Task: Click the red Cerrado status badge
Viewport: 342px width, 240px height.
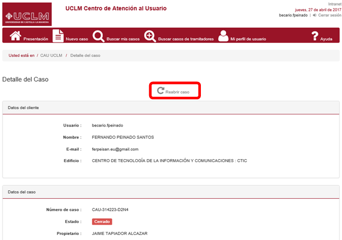Action: click(x=102, y=221)
